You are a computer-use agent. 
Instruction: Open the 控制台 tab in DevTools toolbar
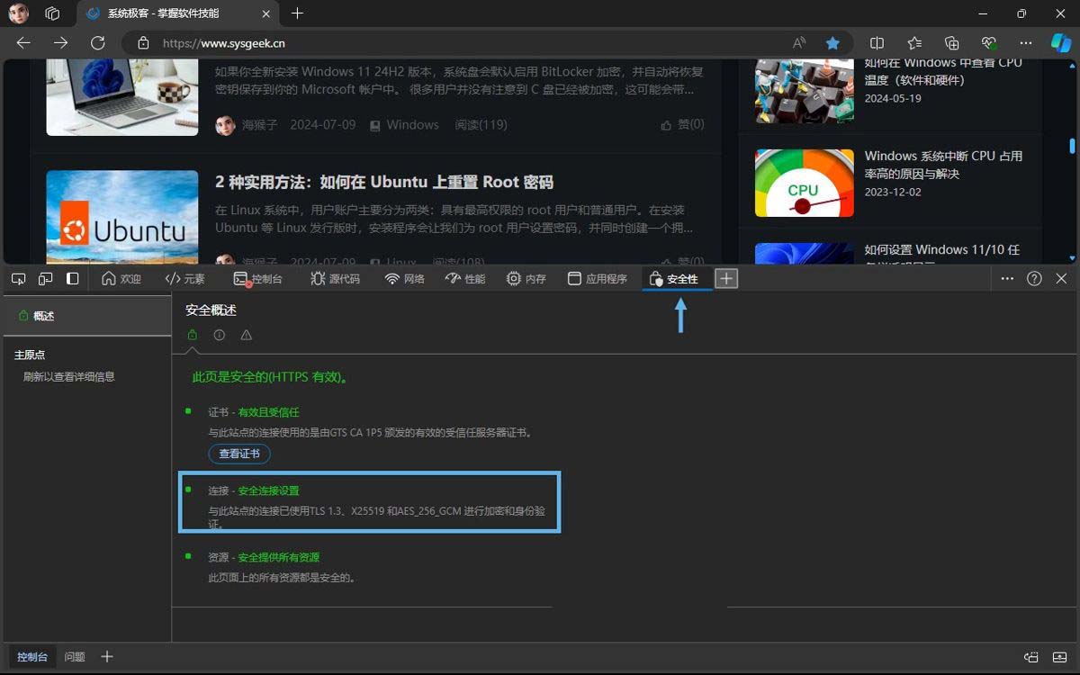pyautogui.click(x=257, y=279)
